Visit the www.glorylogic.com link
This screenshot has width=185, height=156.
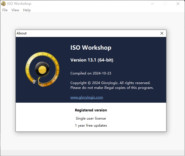click(86, 97)
